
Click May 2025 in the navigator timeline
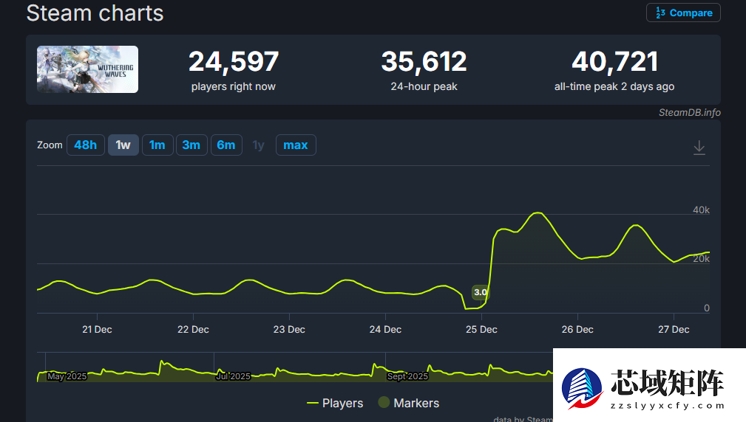click(67, 376)
